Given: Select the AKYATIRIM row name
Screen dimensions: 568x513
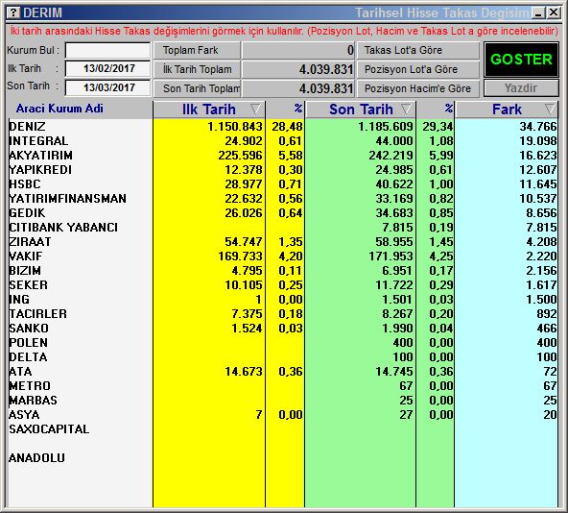Looking at the screenshot, I should click(x=41, y=156).
